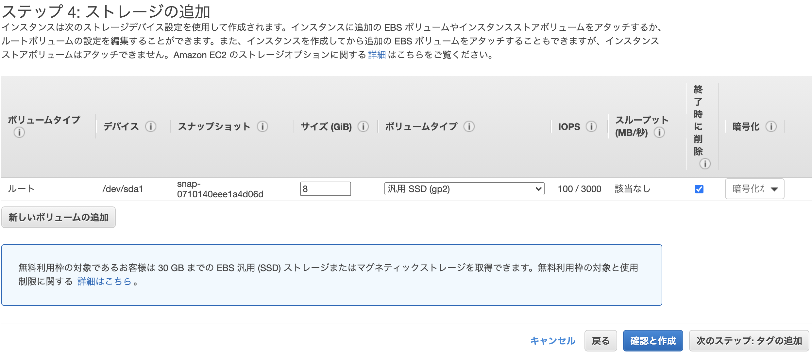Open the 暗号化 column info tooltip
The image size is (812, 358).
point(772,127)
